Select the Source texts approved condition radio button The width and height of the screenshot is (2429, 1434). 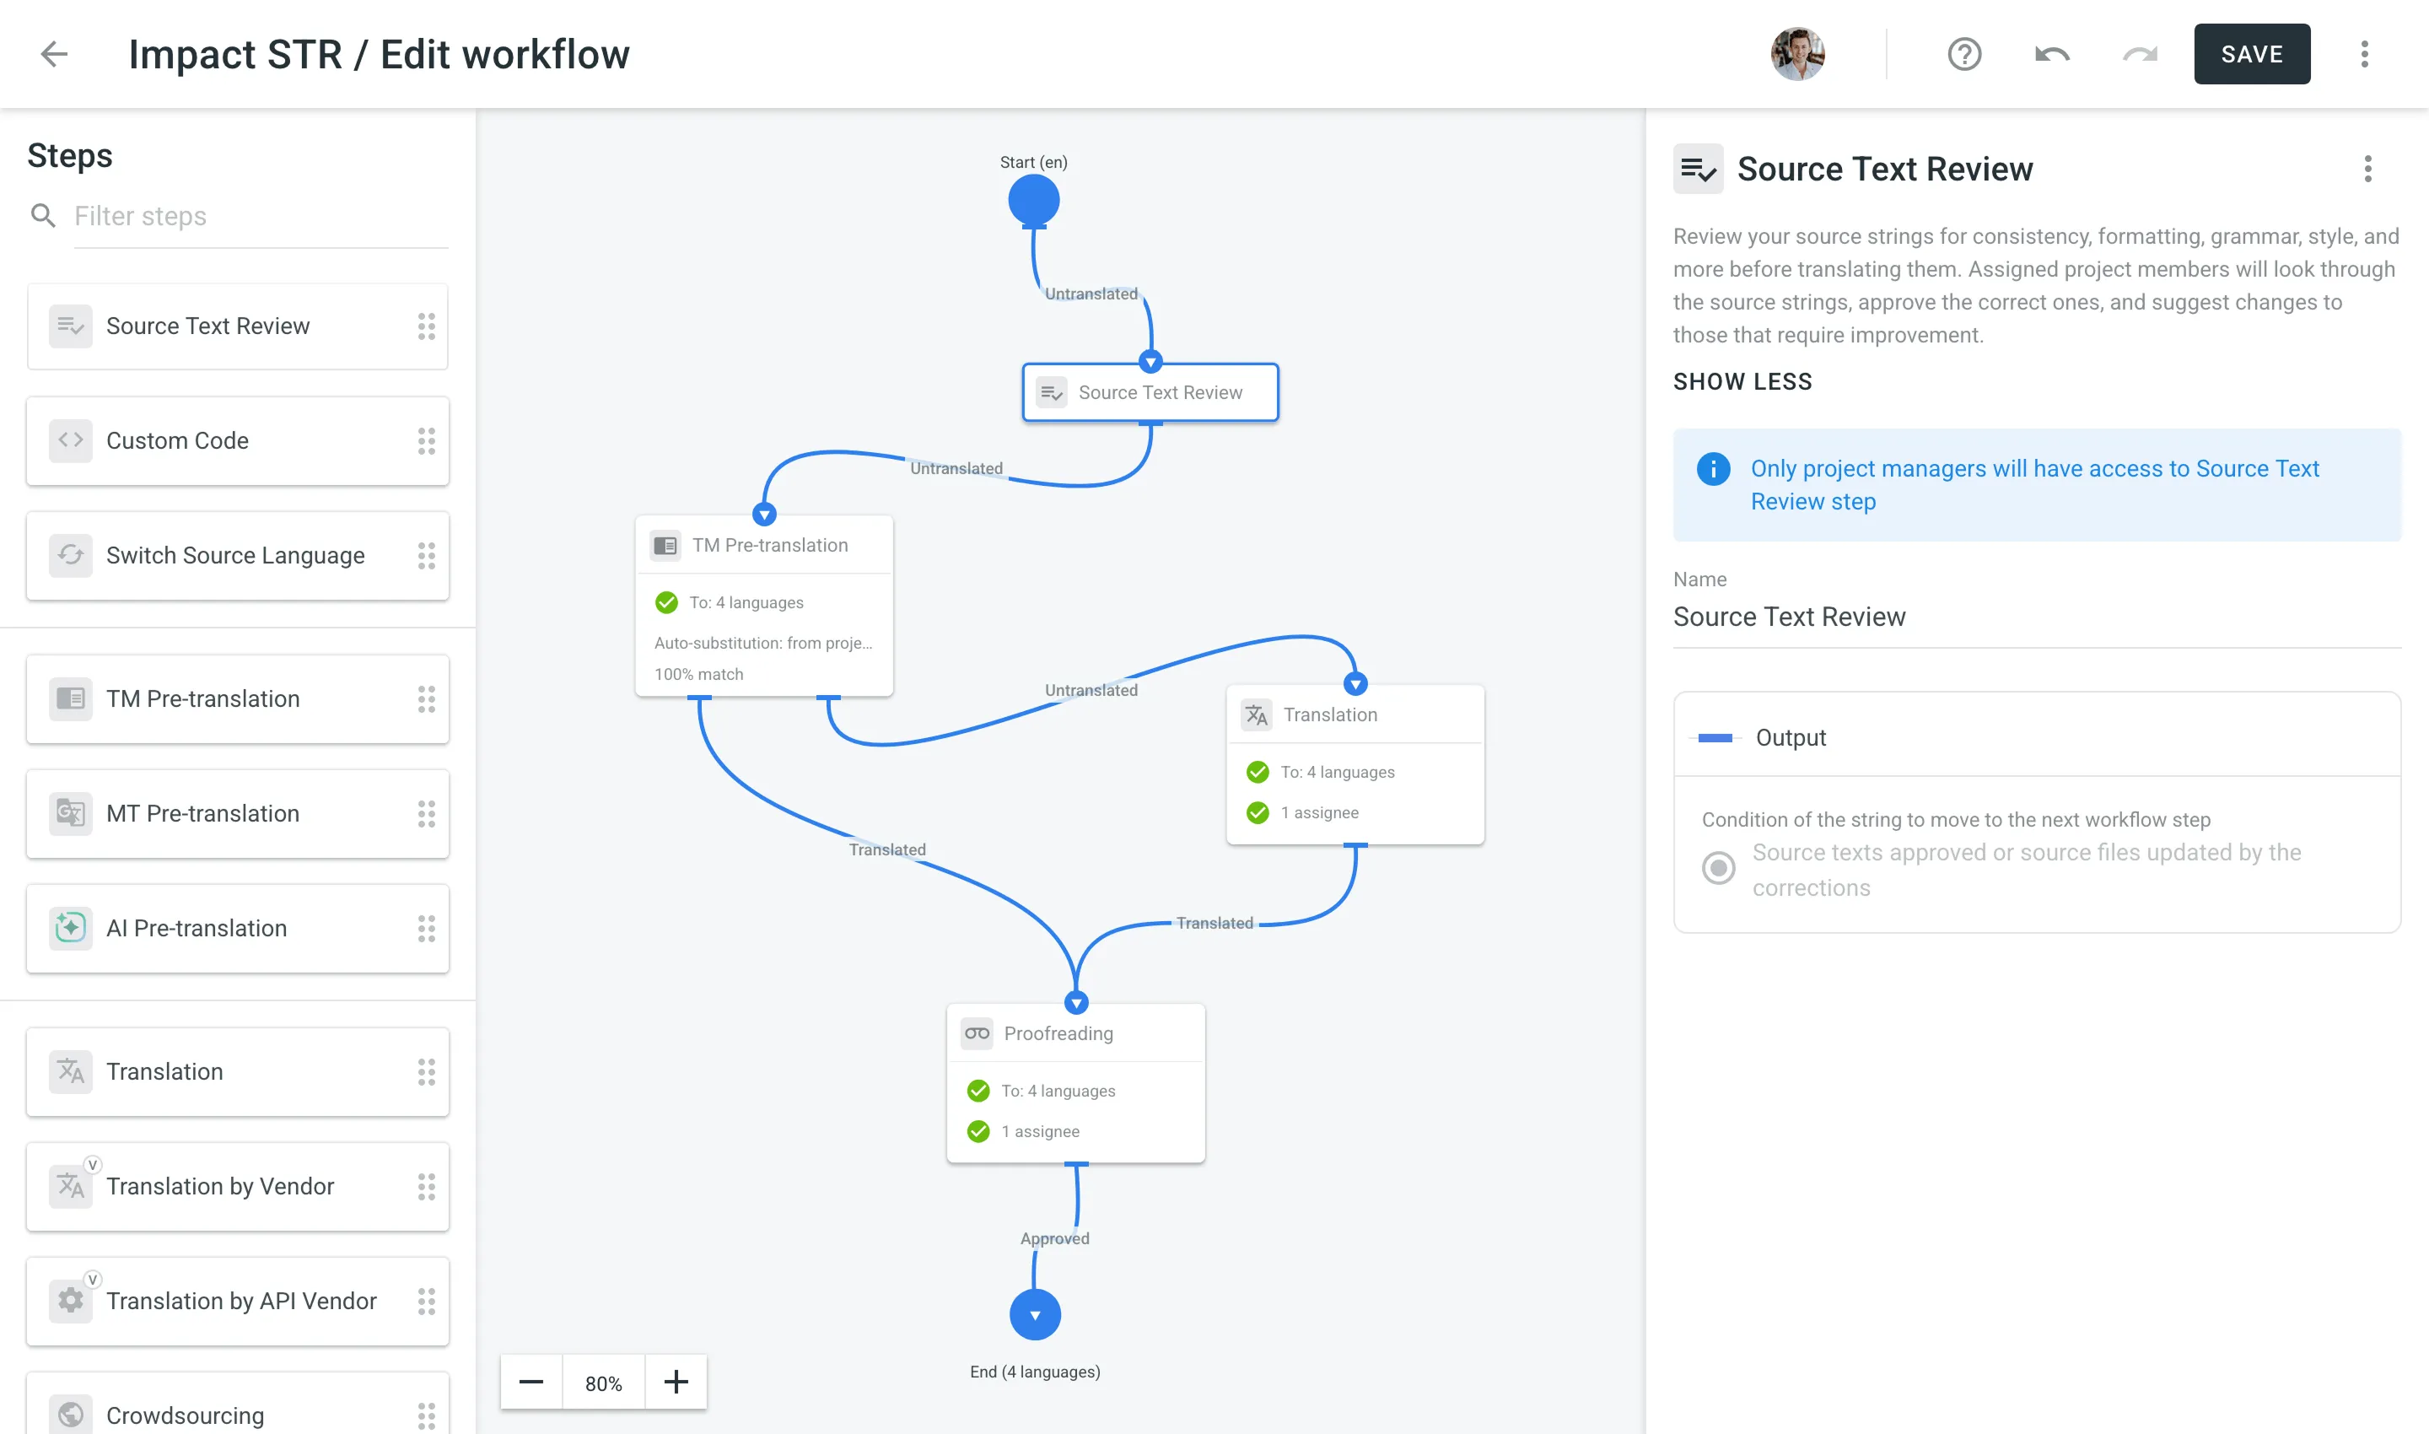1718,869
